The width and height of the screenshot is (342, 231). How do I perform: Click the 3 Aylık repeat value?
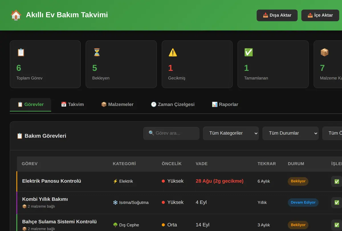264,225
